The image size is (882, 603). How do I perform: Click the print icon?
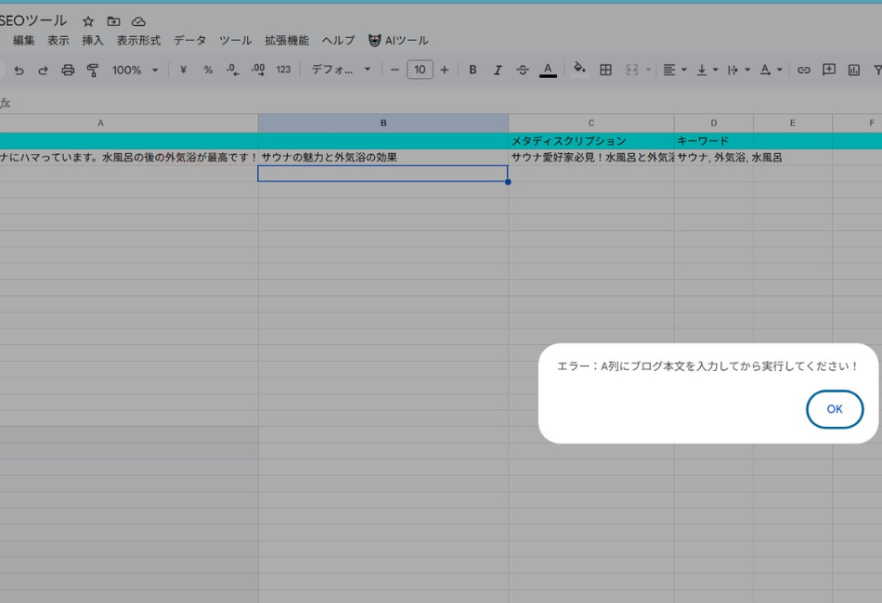click(x=68, y=70)
